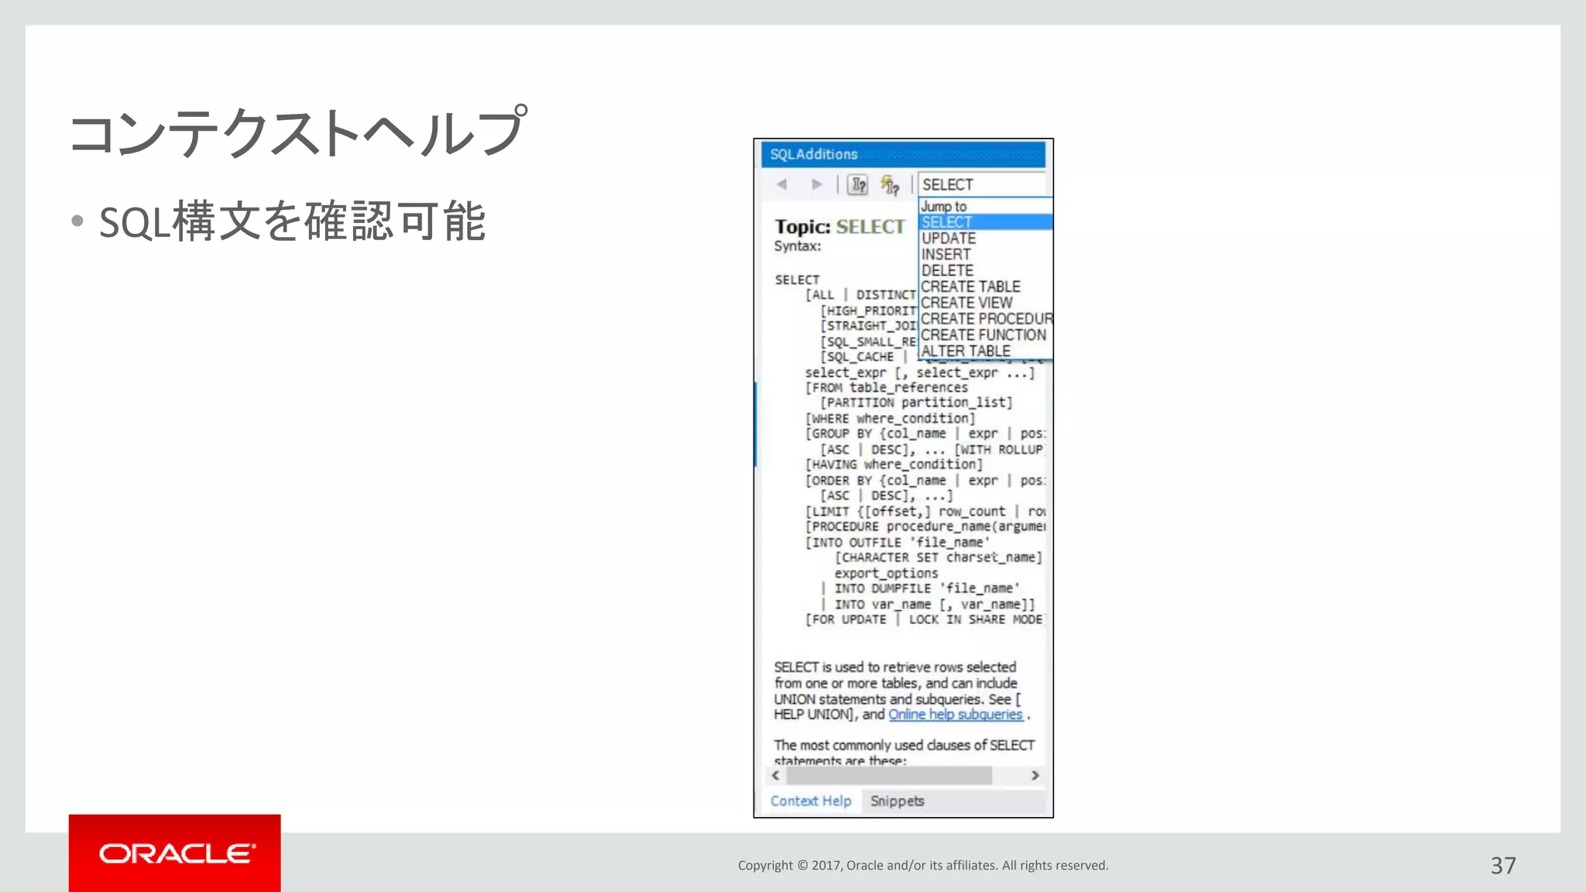Choose SELECT in the Jump to list
1586x892 pixels.
986,222
